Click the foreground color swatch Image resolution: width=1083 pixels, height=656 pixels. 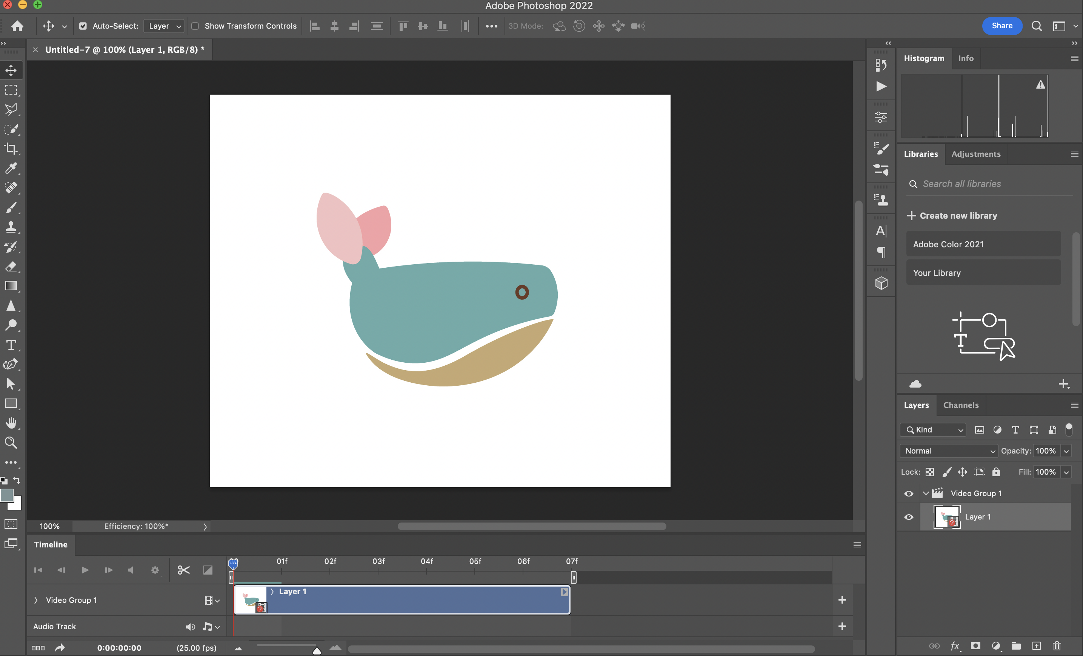click(8, 495)
